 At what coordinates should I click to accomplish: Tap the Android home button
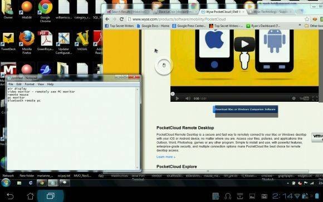tap(30, 196)
